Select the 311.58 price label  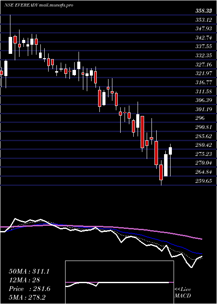pyautogui.click(x=203, y=91)
